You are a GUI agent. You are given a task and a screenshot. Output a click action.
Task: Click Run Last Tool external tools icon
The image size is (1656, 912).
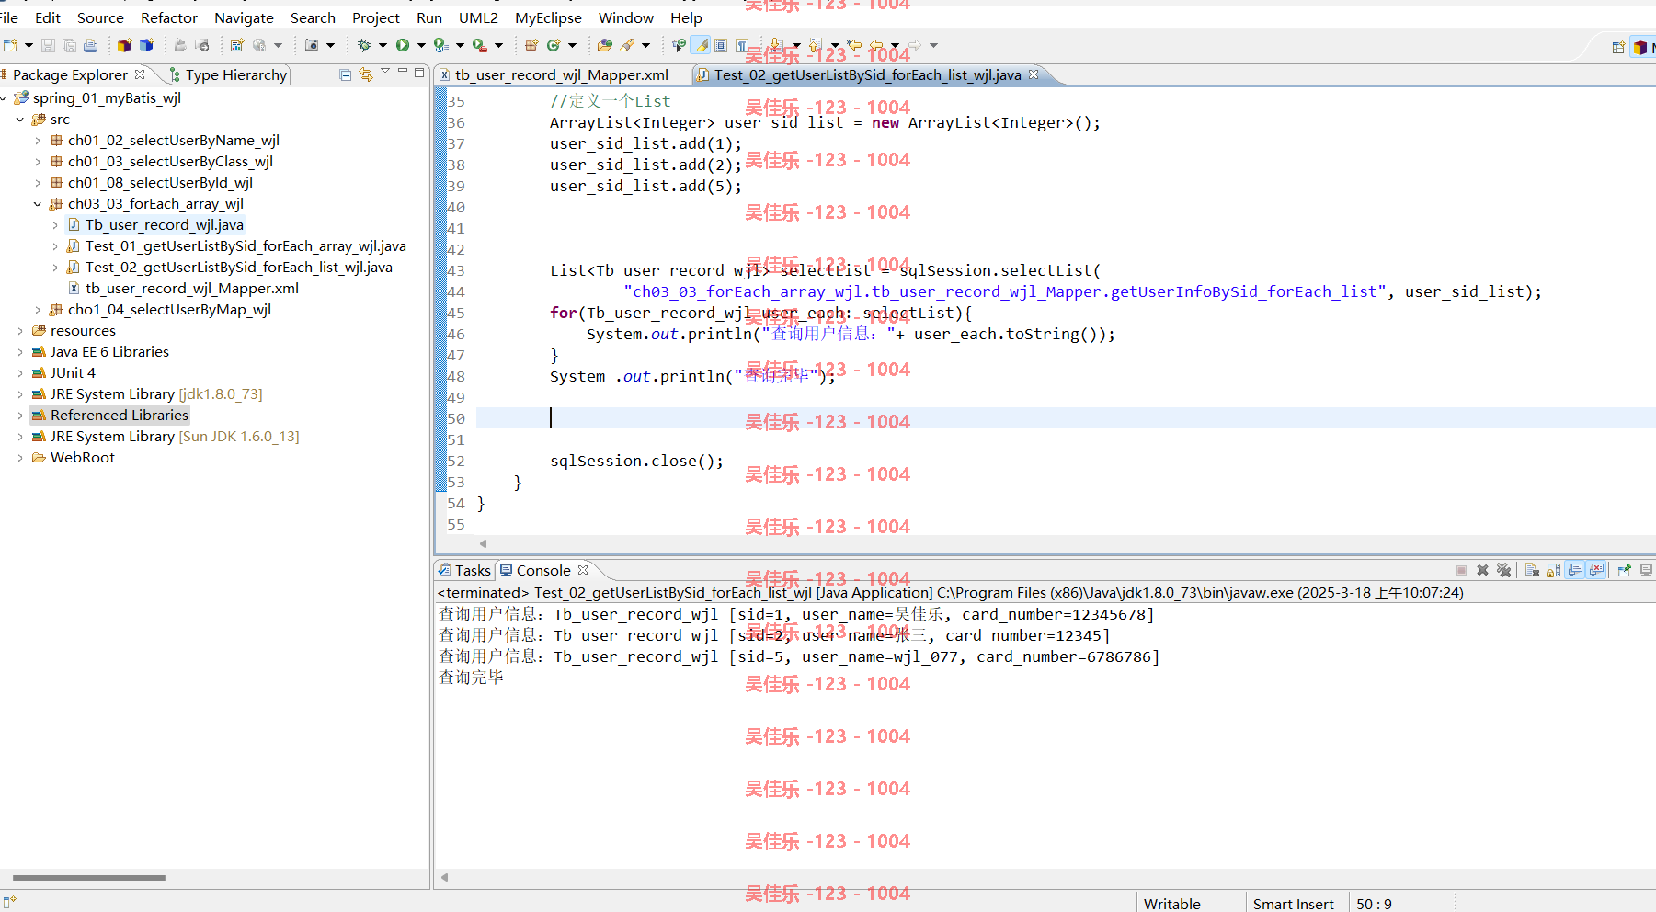[479, 45]
